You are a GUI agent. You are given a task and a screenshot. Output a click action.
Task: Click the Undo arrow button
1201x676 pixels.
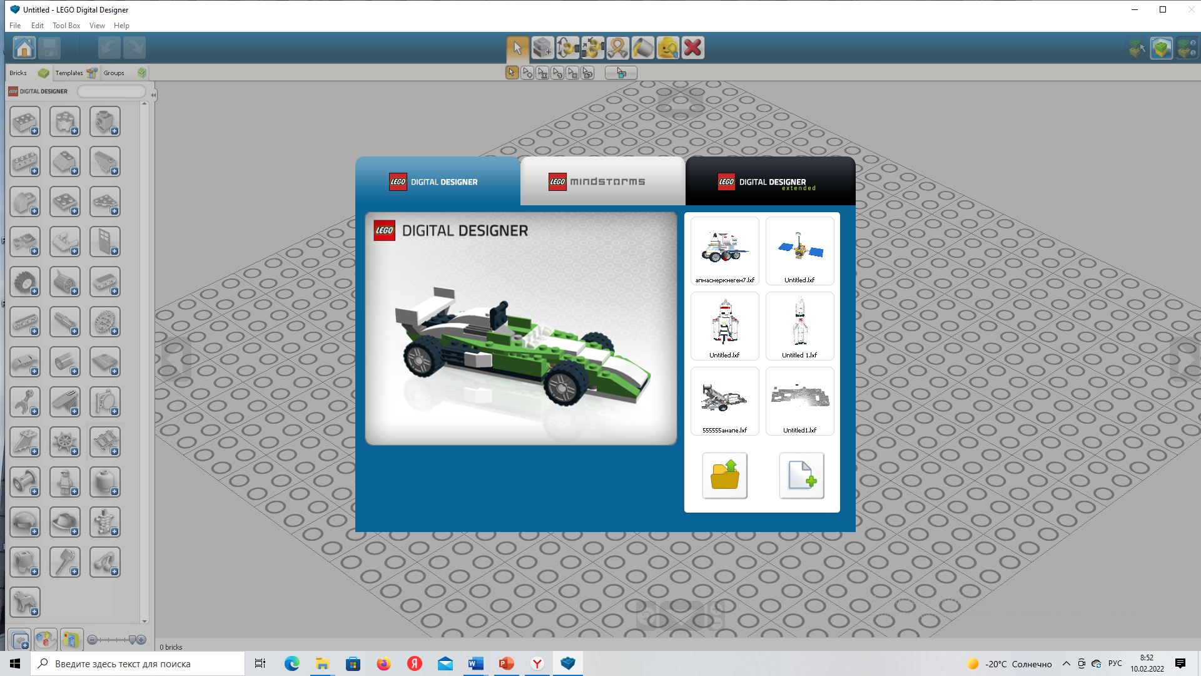click(x=109, y=48)
